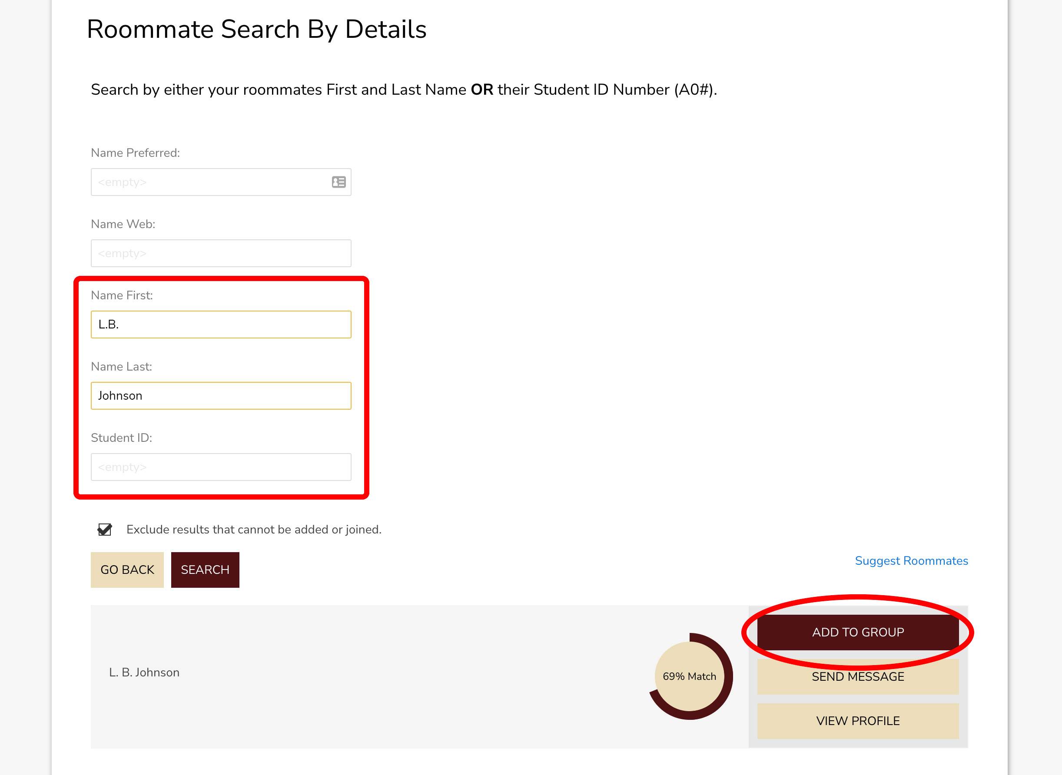Click inside the Name Last input field
Image resolution: width=1062 pixels, height=775 pixels.
click(x=220, y=396)
